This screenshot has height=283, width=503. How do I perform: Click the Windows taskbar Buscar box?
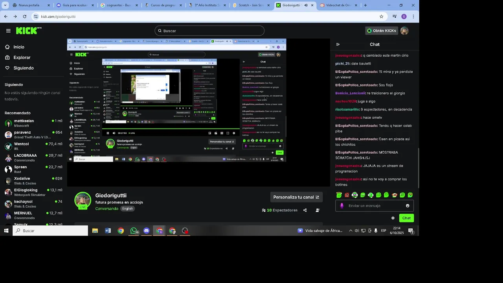[x=51, y=231]
